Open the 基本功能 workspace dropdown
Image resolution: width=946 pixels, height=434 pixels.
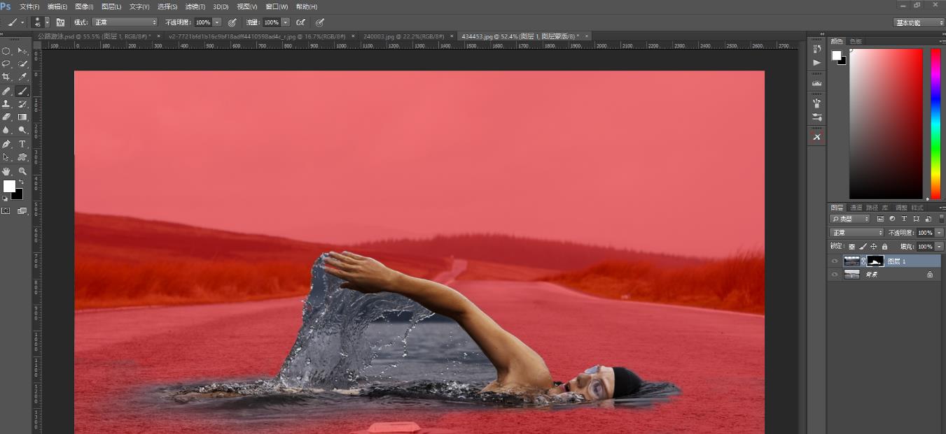tap(919, 22)
